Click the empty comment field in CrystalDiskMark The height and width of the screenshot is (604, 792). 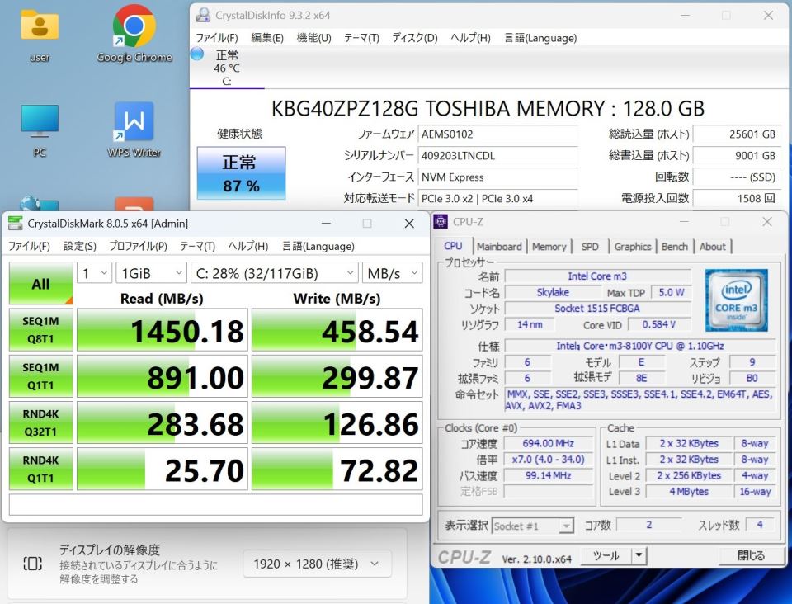tap(215, 504)
